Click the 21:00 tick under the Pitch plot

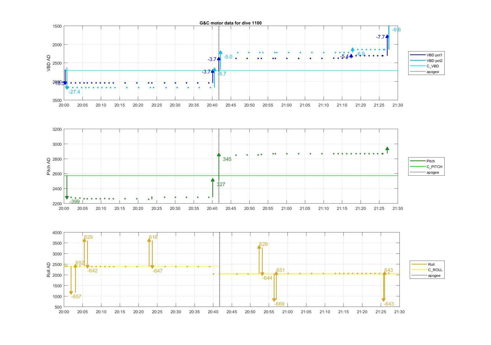click(287, 209)
